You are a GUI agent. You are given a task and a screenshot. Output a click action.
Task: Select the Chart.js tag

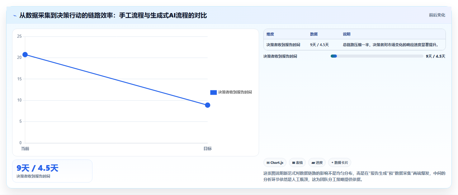pyautogui.click(x=275, y=163)
